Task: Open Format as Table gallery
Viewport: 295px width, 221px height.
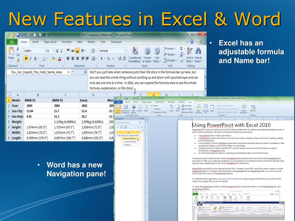Action: [x=147, y=55]
